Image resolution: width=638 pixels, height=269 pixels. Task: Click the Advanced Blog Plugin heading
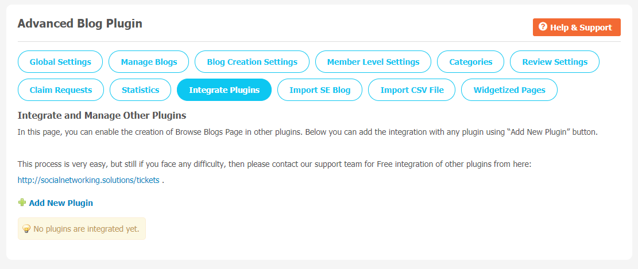[80, 24]
